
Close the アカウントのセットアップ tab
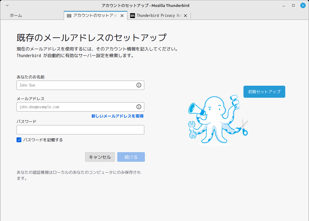coord(122,16)
